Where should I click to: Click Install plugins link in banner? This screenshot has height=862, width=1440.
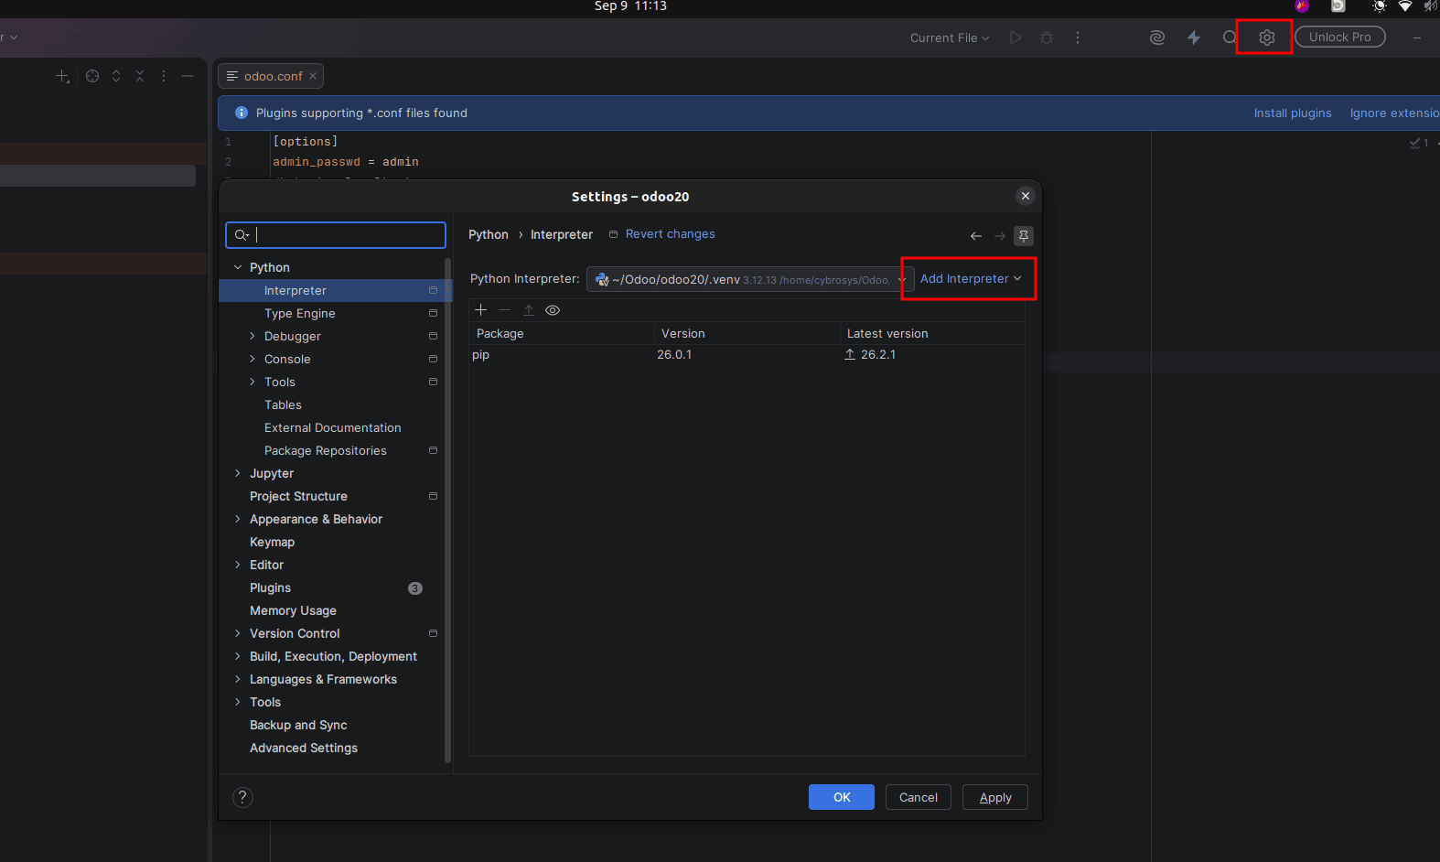(x=1293, y=113)
